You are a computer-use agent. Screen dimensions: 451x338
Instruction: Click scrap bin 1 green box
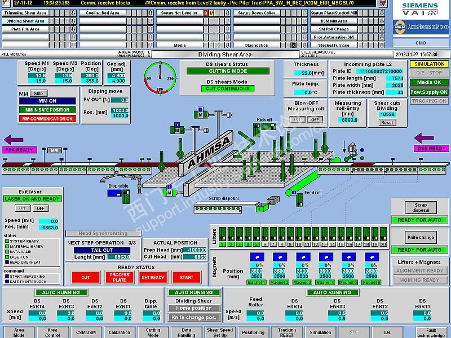pos(262,208)
